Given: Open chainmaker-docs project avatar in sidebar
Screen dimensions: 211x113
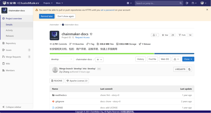Looking at the screenshot, I should click(4, 11).
